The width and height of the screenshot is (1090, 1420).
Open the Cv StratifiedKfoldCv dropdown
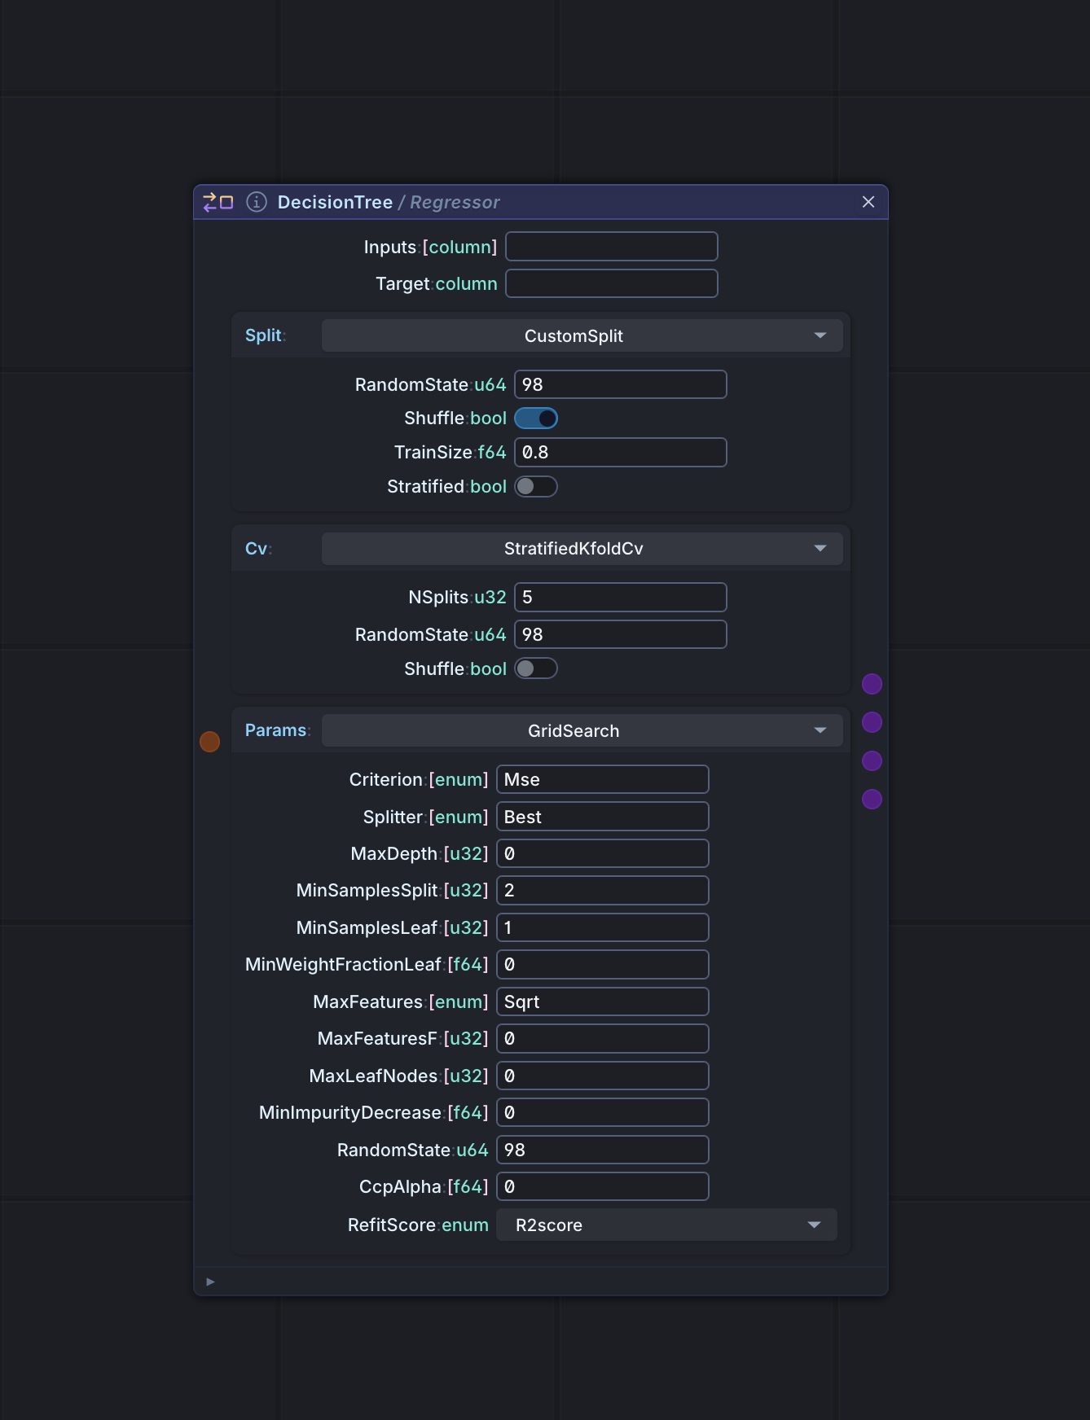tap(582, 549)
